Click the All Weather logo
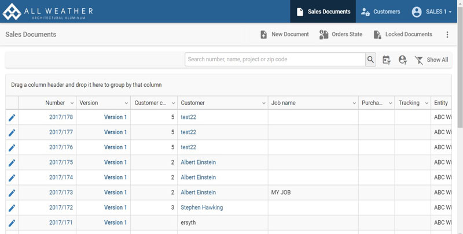This screenshot has height=234, width=463. pos(48,12)
